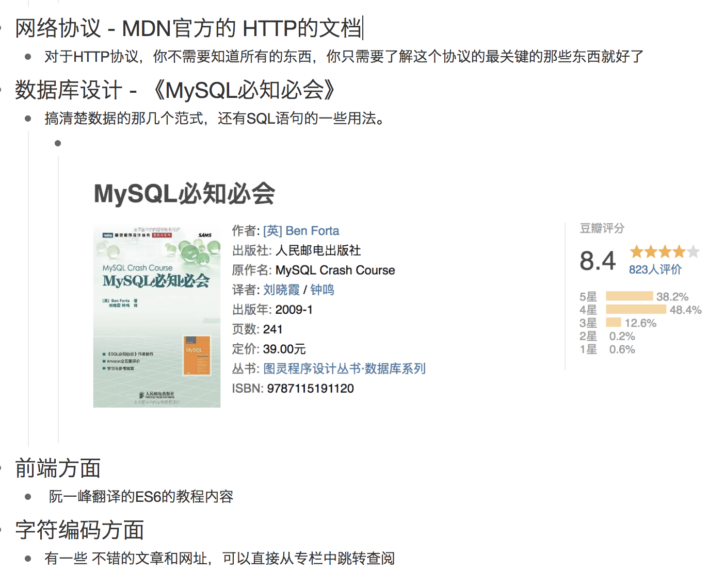The width and height of the screenshot is (708, 573).
Task: Select the 前端方面 heading
Action: pos(58,468)
